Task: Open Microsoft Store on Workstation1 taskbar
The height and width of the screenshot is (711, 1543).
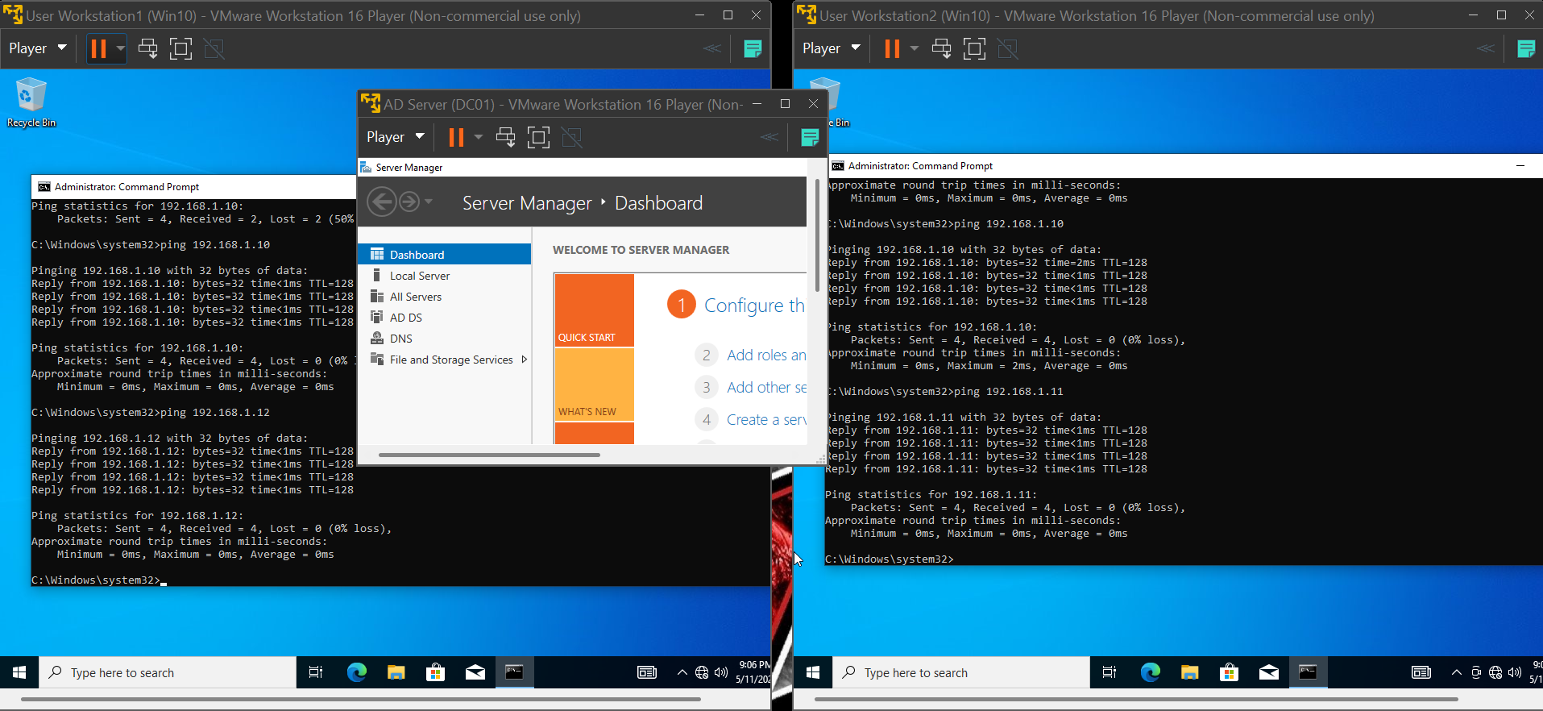Action: (435, 672)
